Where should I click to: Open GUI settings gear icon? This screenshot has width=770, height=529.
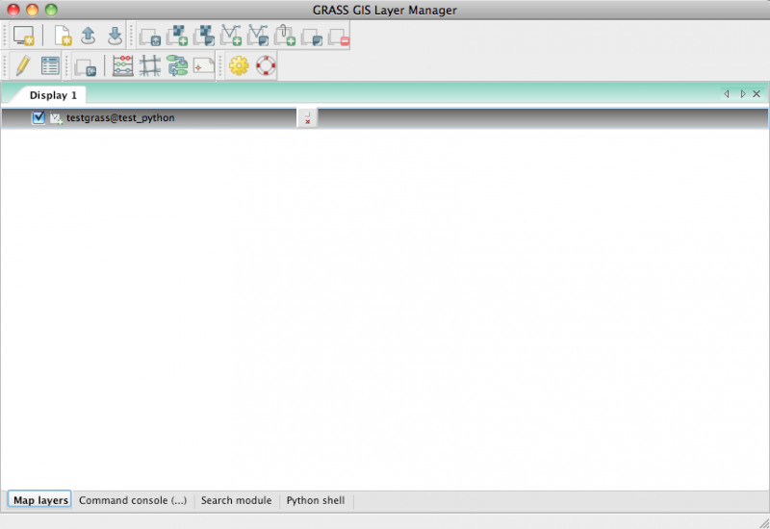point(238,65)
